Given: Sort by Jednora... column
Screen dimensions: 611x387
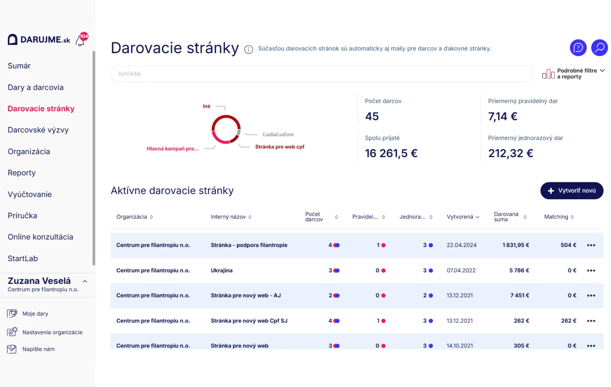Looking at the screenshot, I should pos(416,217).
